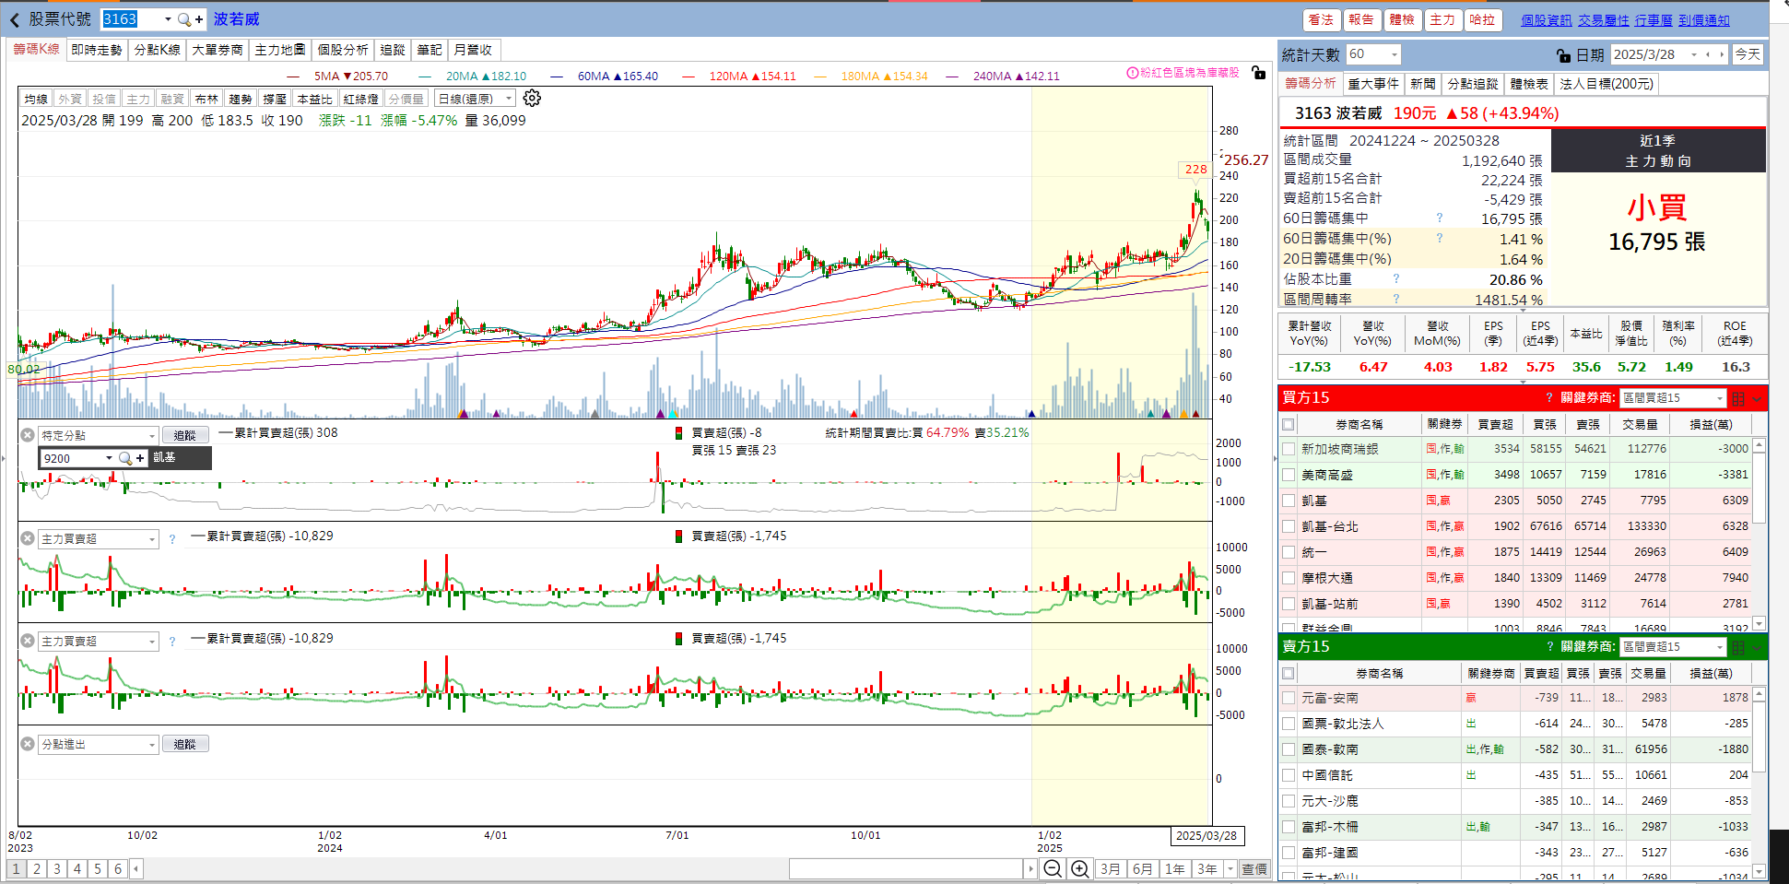Image resolution: width=1789 pixels, height=884 pixels.
Task: Click help icon in 買方15 header
Action: [x=1549, y=398]
